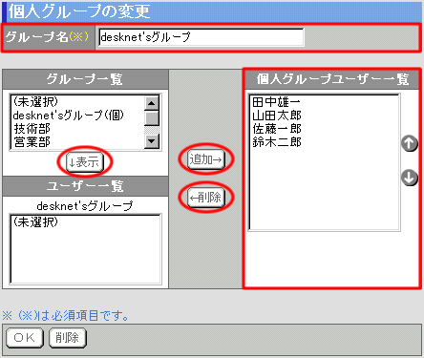
Task: Click the ↓表示 button
Action: [85, 162]
